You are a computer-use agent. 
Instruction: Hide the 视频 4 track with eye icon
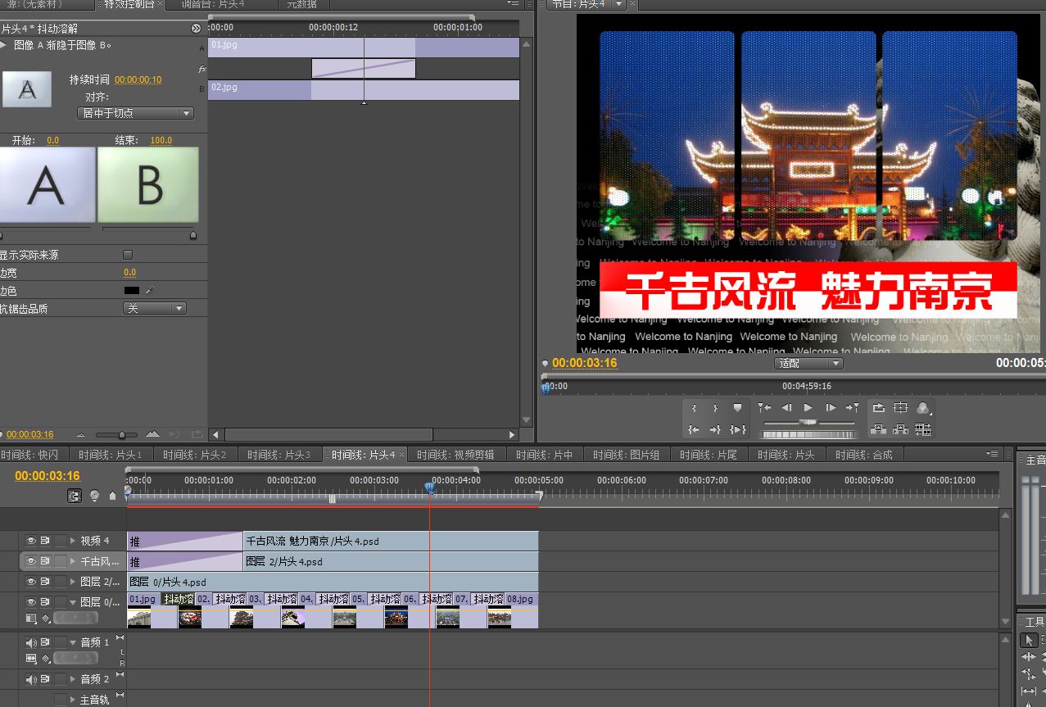[31, 541]
